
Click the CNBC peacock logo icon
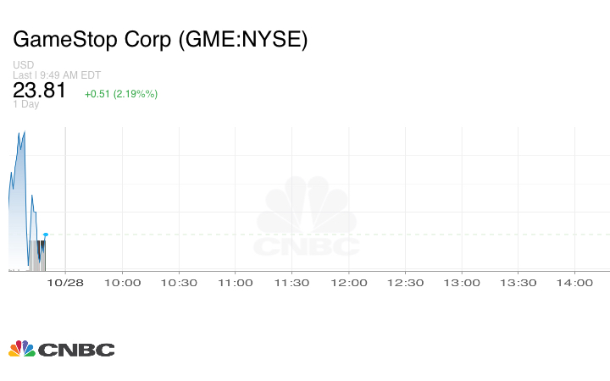click(21, 349)
